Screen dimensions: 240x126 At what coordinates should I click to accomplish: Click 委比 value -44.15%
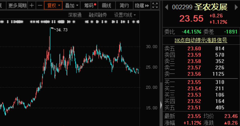191,32
